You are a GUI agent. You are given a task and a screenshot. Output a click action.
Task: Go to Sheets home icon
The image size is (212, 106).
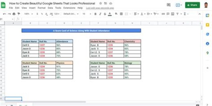point(3,5)
